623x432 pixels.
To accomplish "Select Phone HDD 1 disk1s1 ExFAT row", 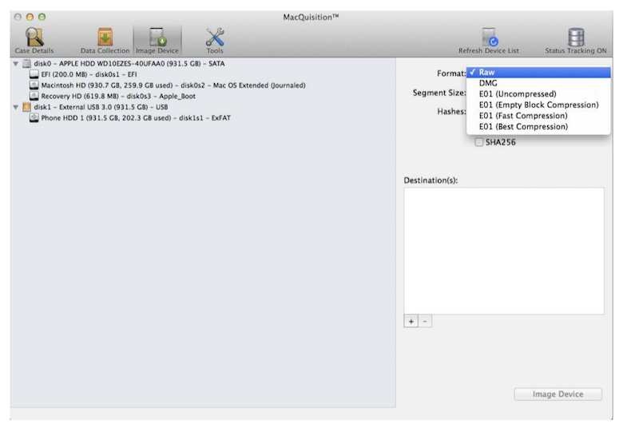I will (x=203, y=117).
